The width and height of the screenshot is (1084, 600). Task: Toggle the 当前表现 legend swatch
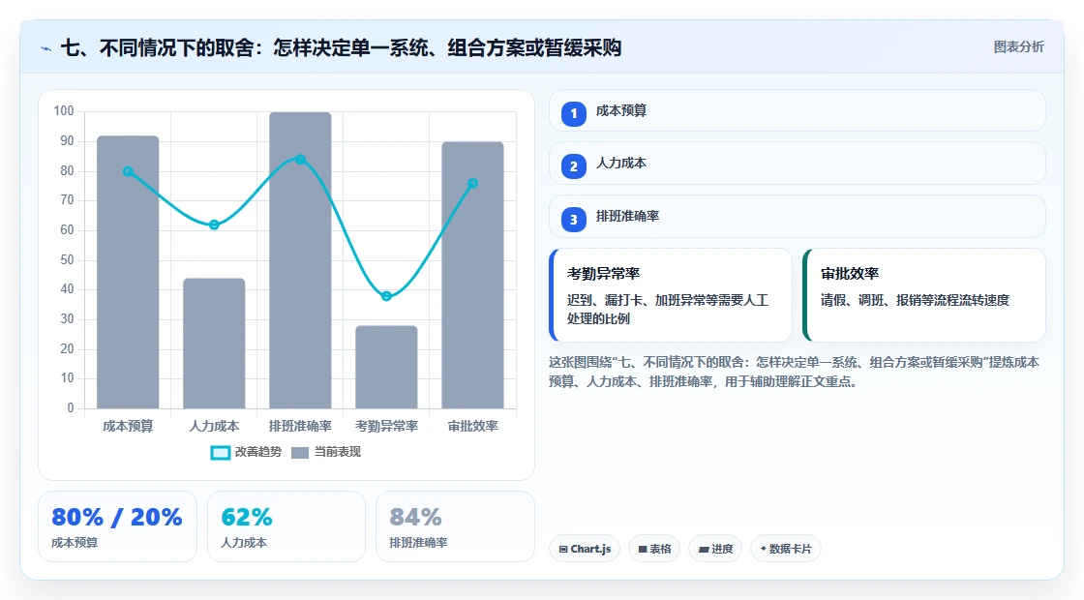coord(299,452)
